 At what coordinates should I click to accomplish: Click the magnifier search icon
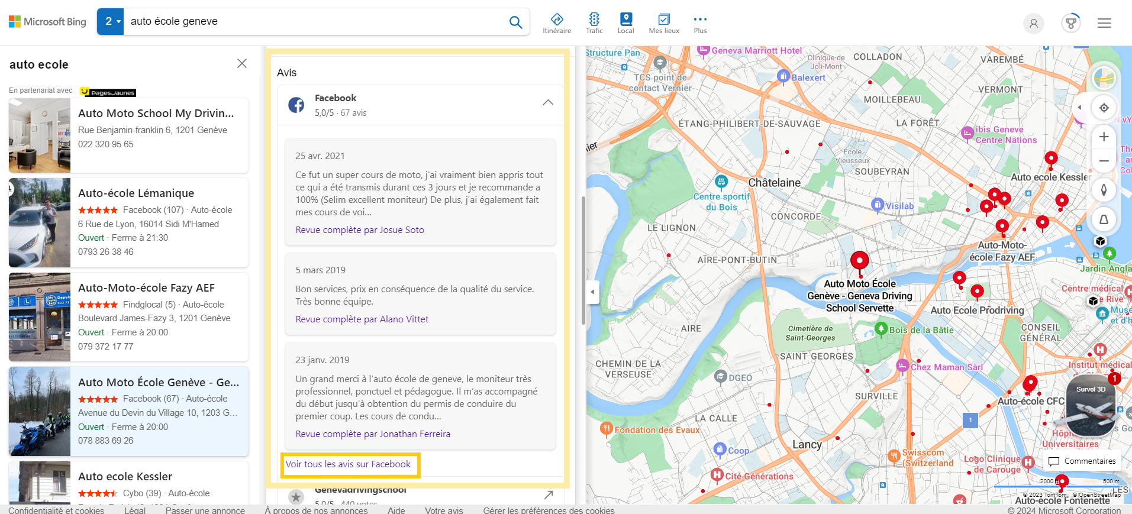[x=515, y=22]
